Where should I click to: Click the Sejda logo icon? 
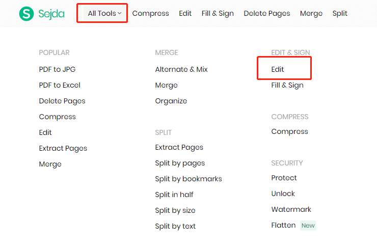pyautogui.click(x=26, y=14)
